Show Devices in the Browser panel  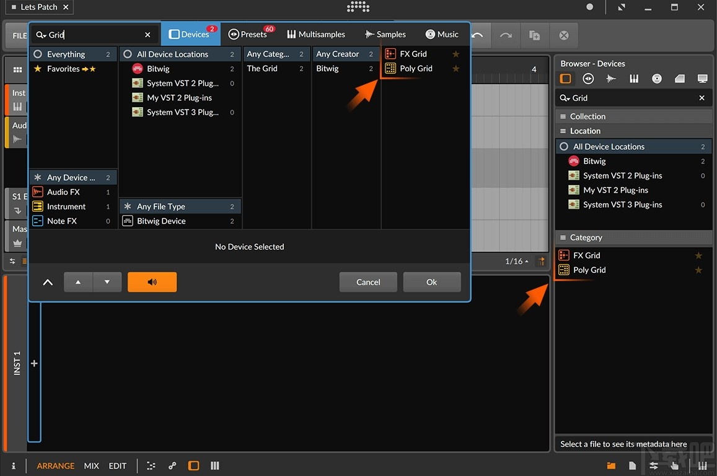[x=566, y=79]
